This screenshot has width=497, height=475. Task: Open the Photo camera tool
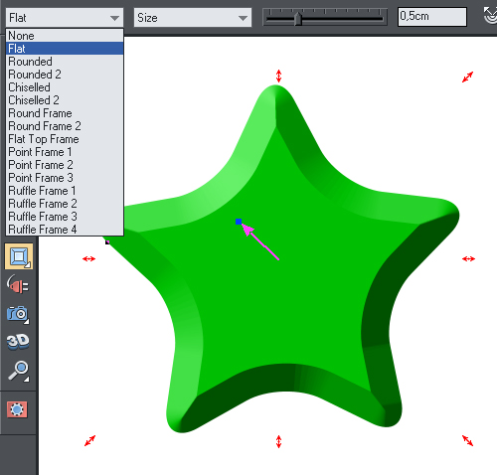pyautogui.click(x=18, y=313)
